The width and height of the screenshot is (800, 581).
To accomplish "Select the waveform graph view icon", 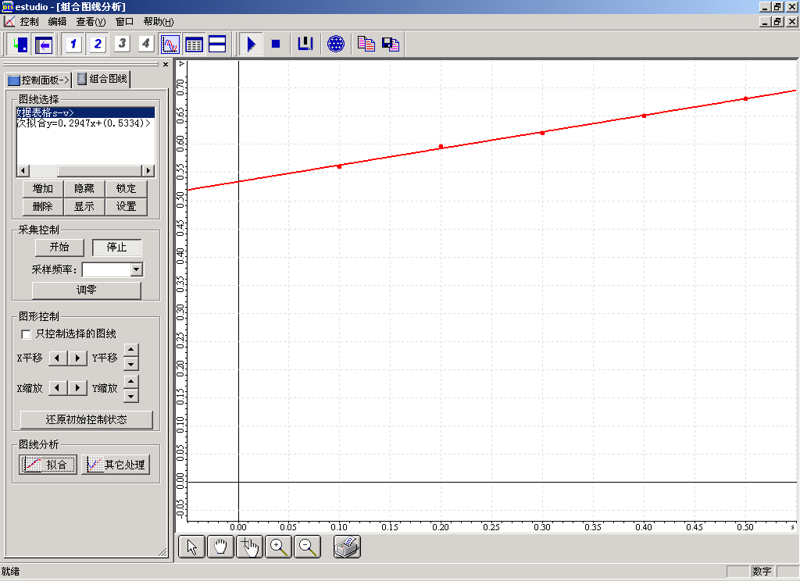I will coord(170,45).
